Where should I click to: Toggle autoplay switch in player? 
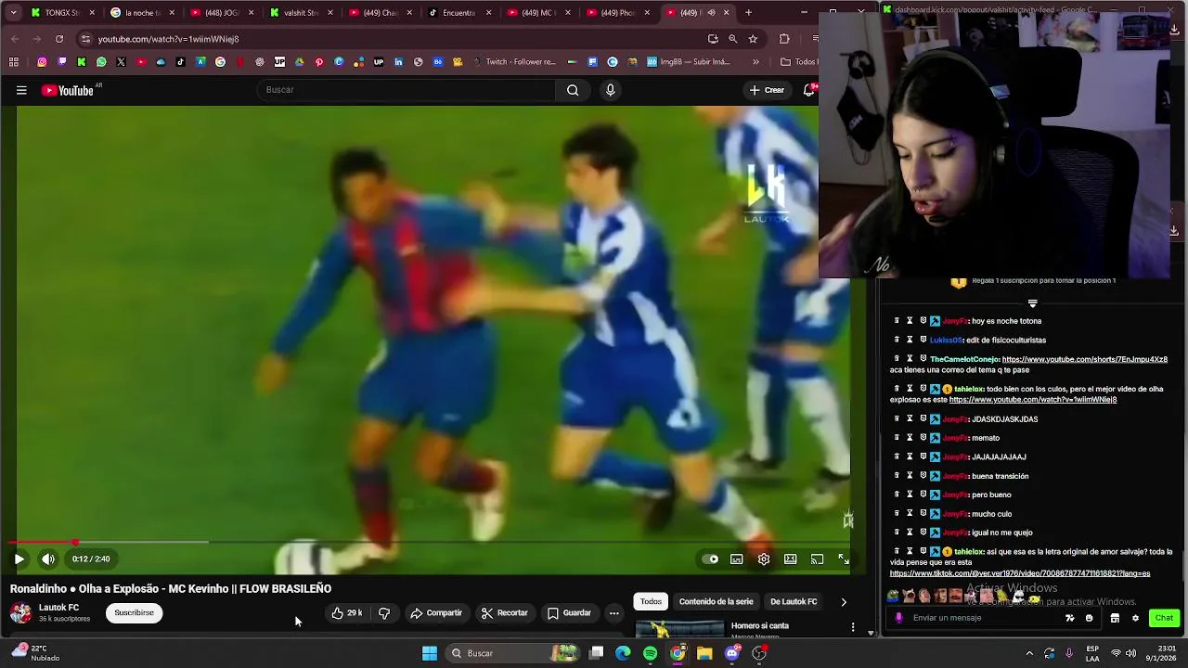coord(710,559)
